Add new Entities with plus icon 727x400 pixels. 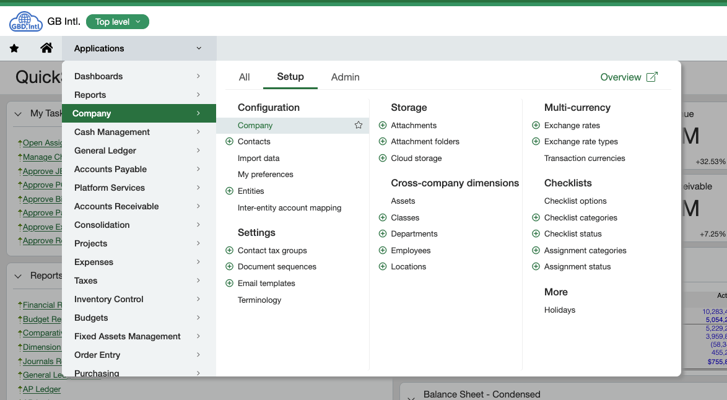coord(230,191)
